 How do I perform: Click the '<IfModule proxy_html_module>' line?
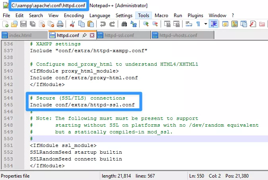(74, 71)
